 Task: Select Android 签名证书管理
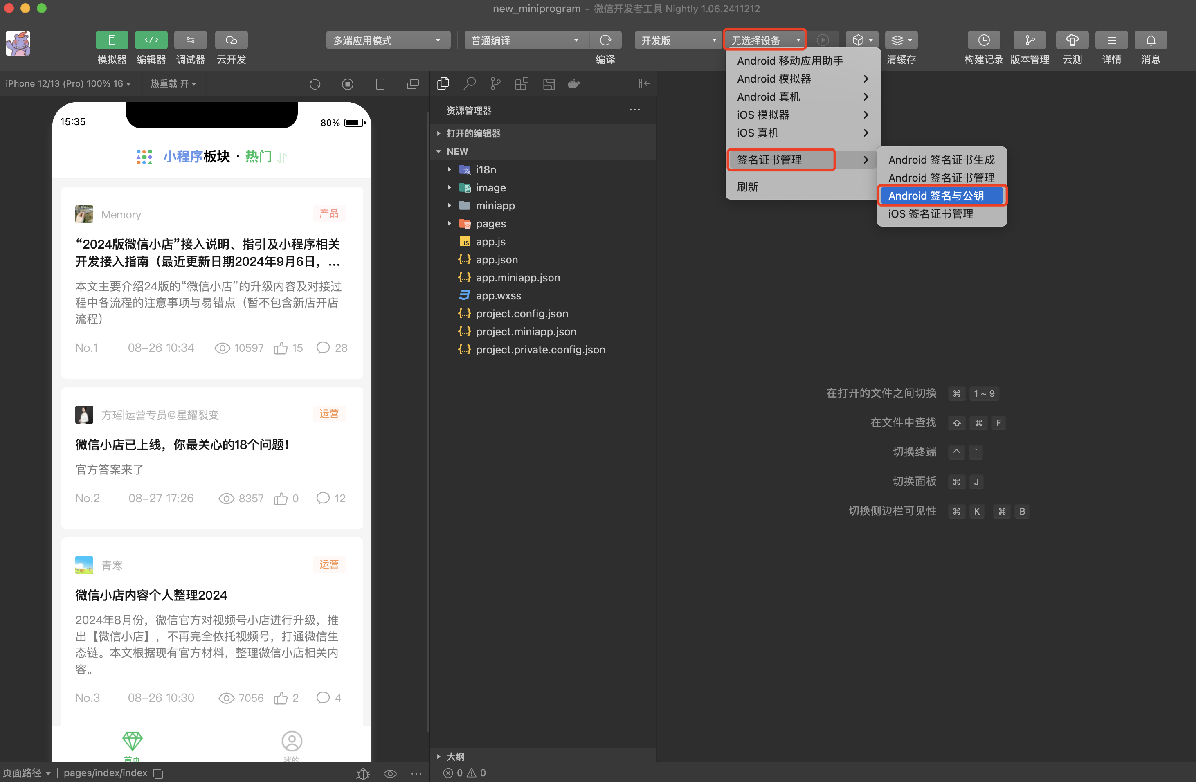942,178
